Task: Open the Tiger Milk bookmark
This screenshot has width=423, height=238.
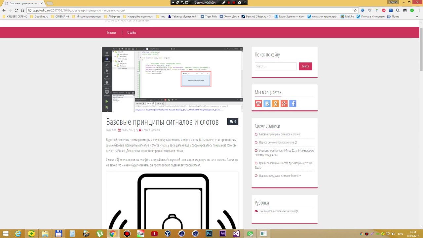Action: pyautogui.click(x=209, y=16)
